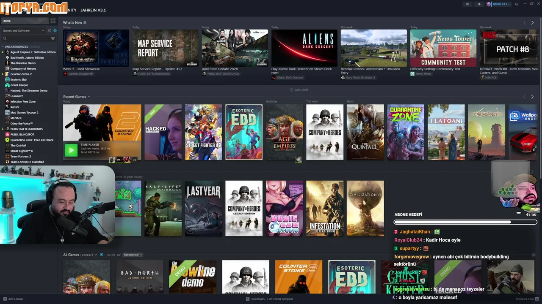Open News Tower Community Test card
542x304 pixels.
(443, 48)
